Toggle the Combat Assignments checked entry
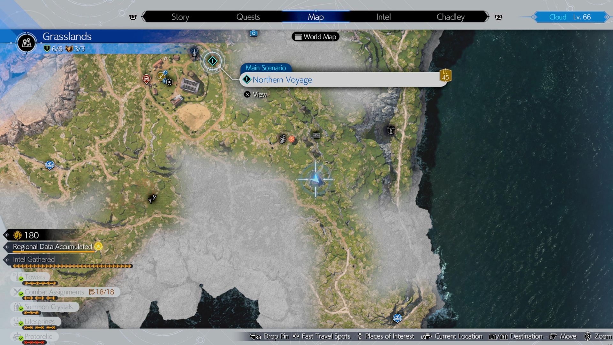Screen dimensions: 613x345 coord(54,292)
